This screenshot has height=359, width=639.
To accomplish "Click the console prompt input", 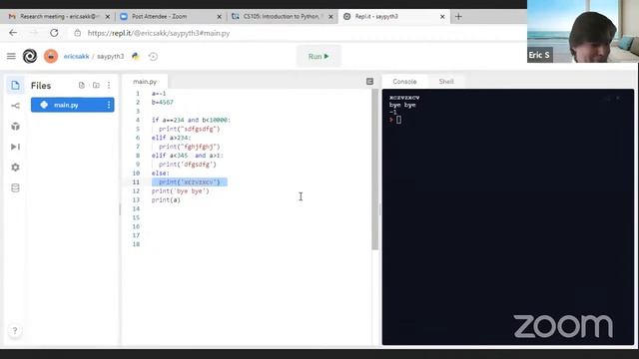I will (398, 120).
